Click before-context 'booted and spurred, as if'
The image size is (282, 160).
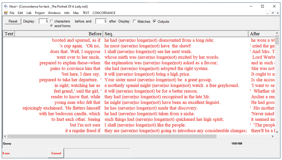pyautogui.click(x=76, y=40)
